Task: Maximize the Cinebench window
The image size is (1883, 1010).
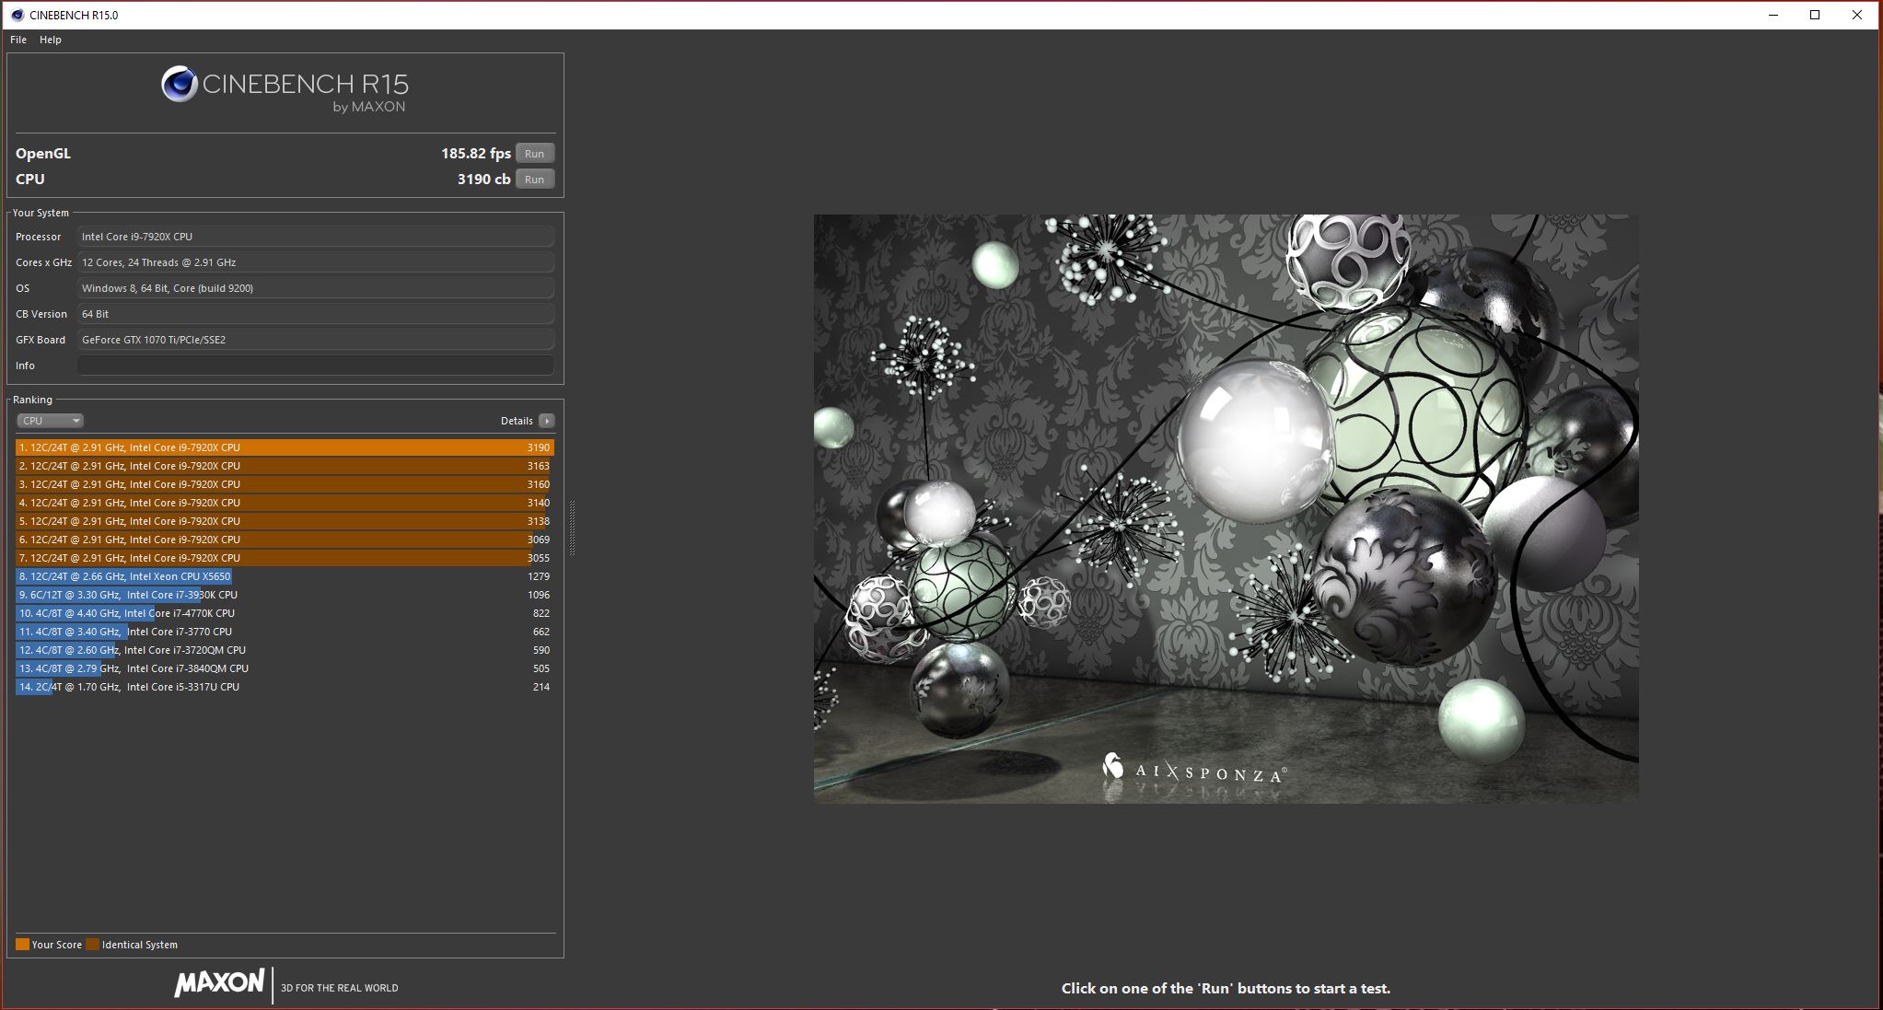Action: [x=1815, y=15]
